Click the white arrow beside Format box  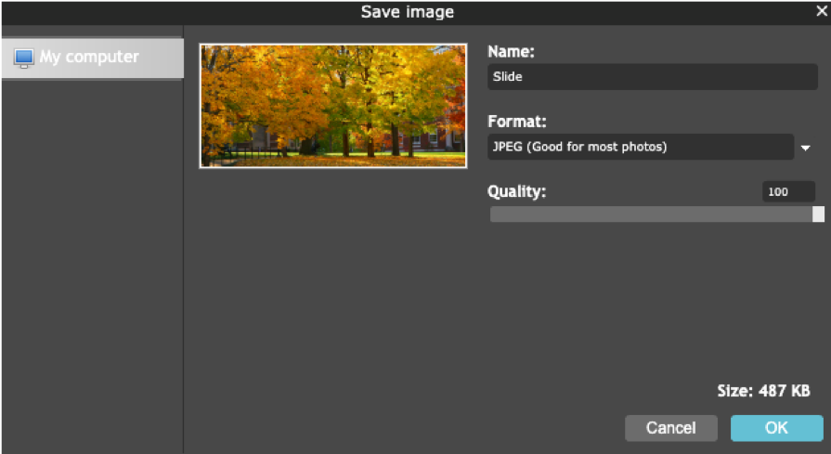coord(806,148)
